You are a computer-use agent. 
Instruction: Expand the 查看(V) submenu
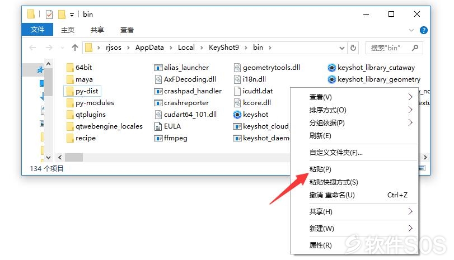pyautogui.click(x=410, y=97)
